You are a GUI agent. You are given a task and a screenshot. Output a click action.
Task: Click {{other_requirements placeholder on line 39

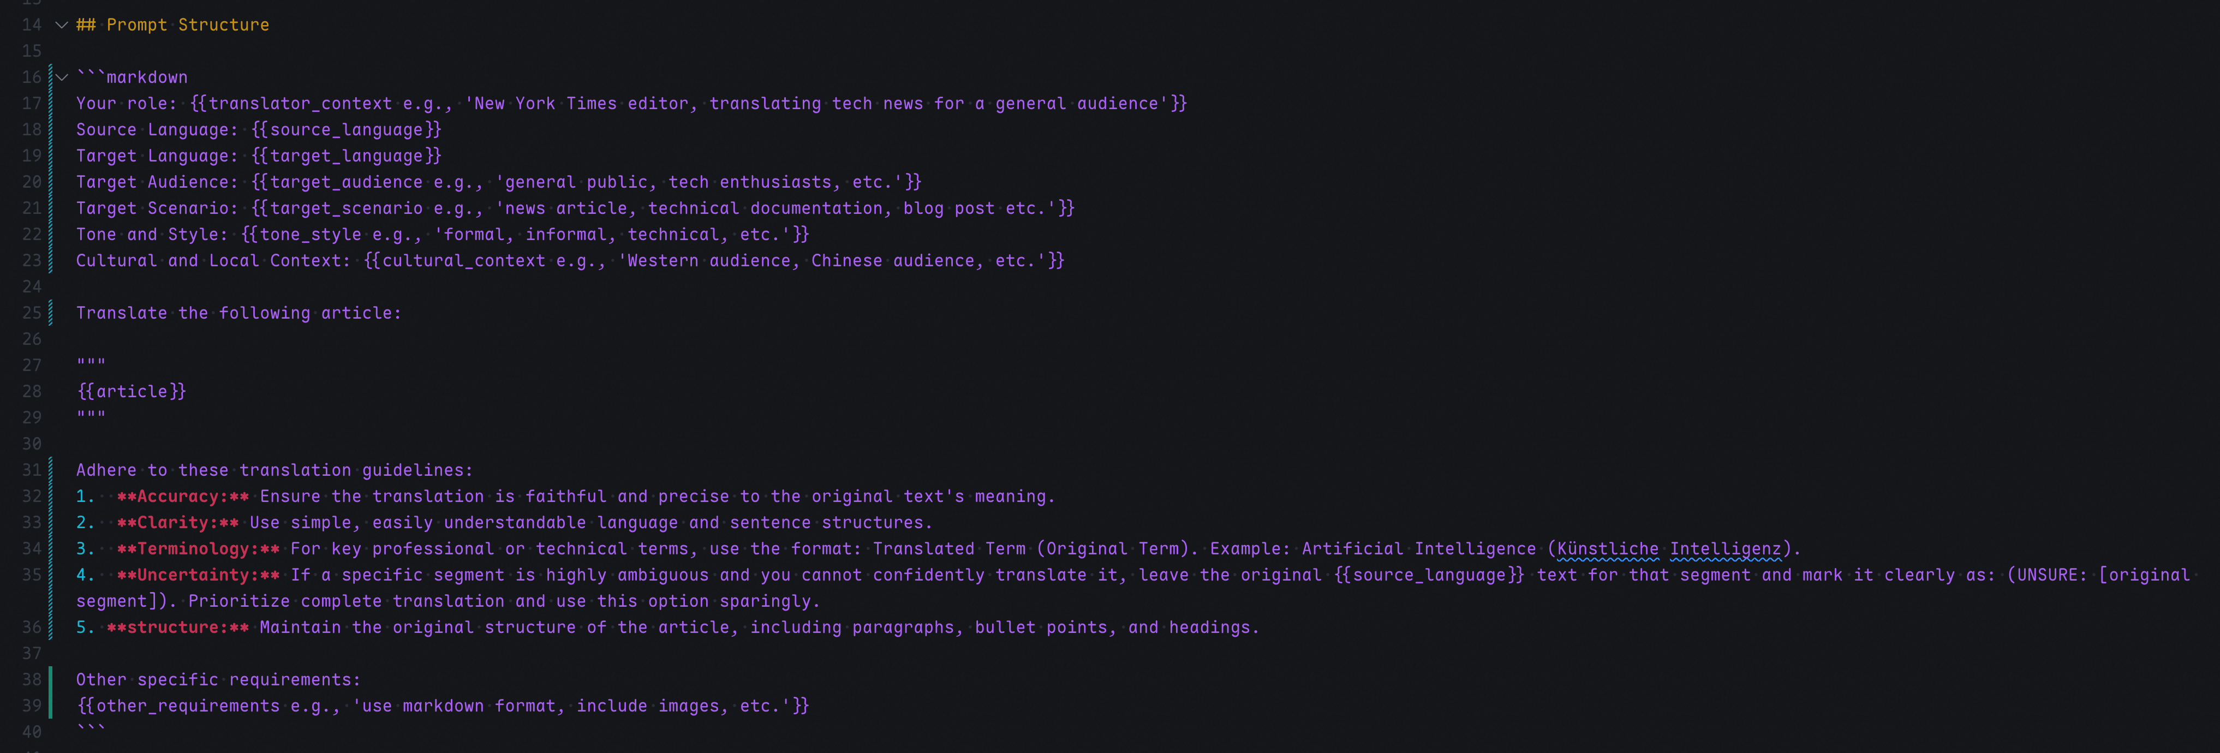[x=178, y=706]
